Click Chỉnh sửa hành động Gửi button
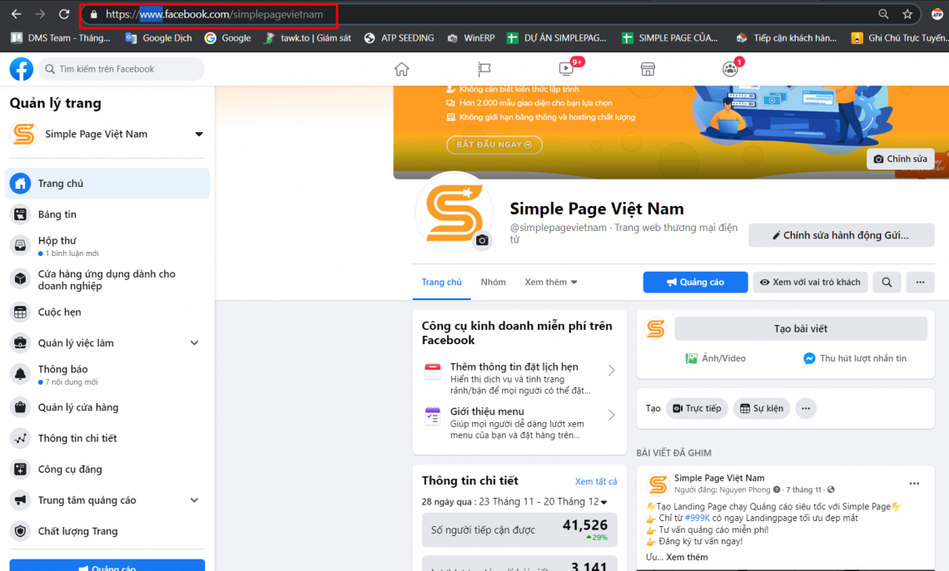The width and height of the screenshot is (949, 571). click(842, 235)
